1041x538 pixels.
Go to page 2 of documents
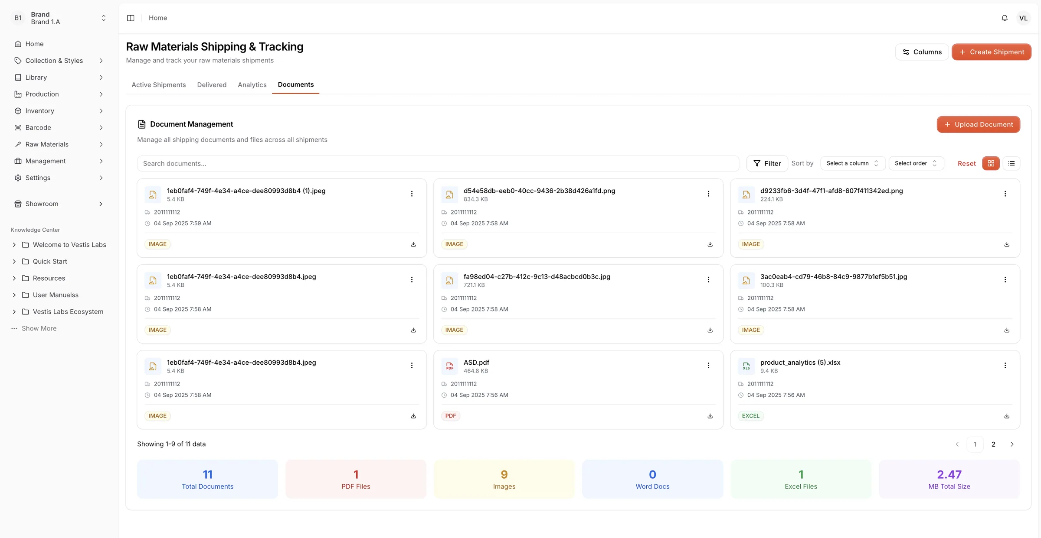[x=993, y=444]
